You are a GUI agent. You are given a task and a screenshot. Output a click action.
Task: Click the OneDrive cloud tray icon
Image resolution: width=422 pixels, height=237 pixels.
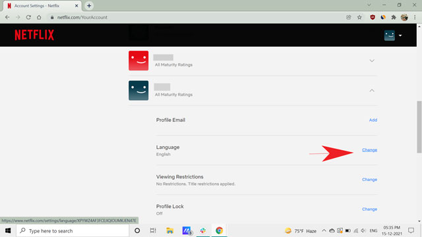click(x=332, y=230)
